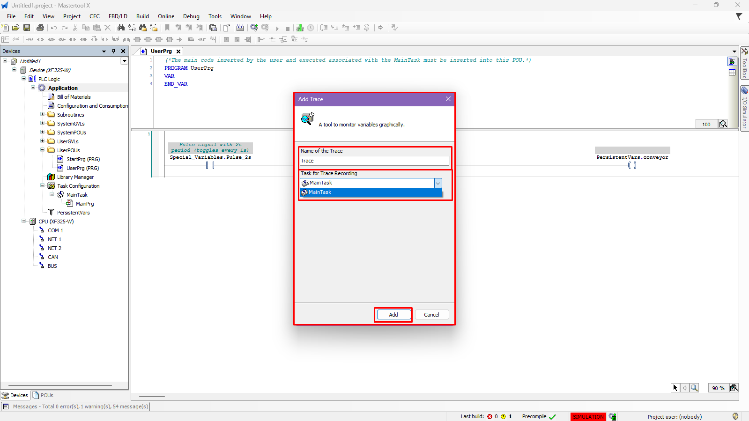Viewport: 749px width, 421px height.
Task: Click the Save project icon in toolbar
Action: pyautogui.click(x=27, y=28)
